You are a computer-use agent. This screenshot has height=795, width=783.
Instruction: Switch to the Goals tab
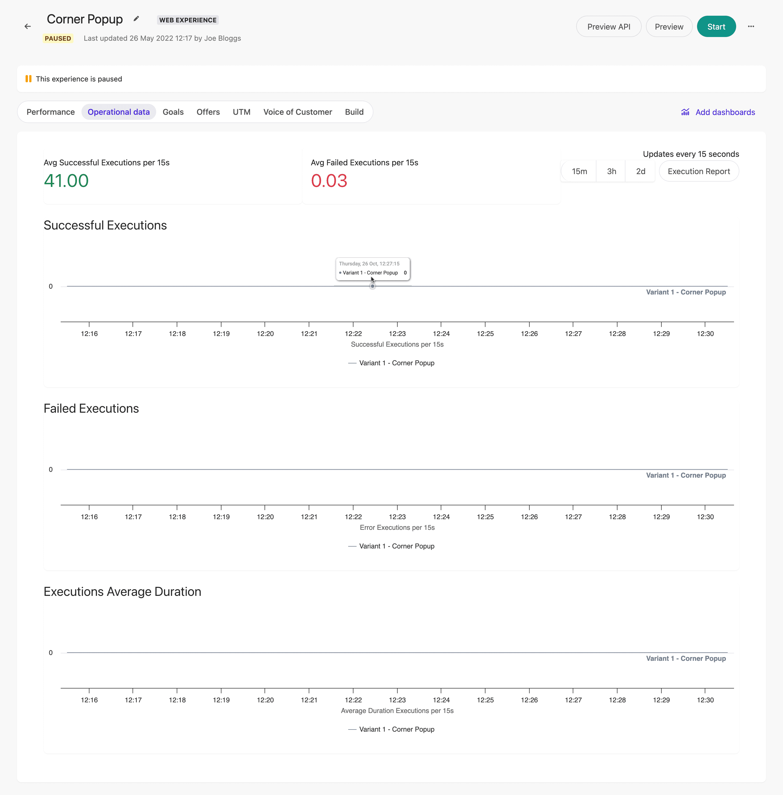(173, 112)
